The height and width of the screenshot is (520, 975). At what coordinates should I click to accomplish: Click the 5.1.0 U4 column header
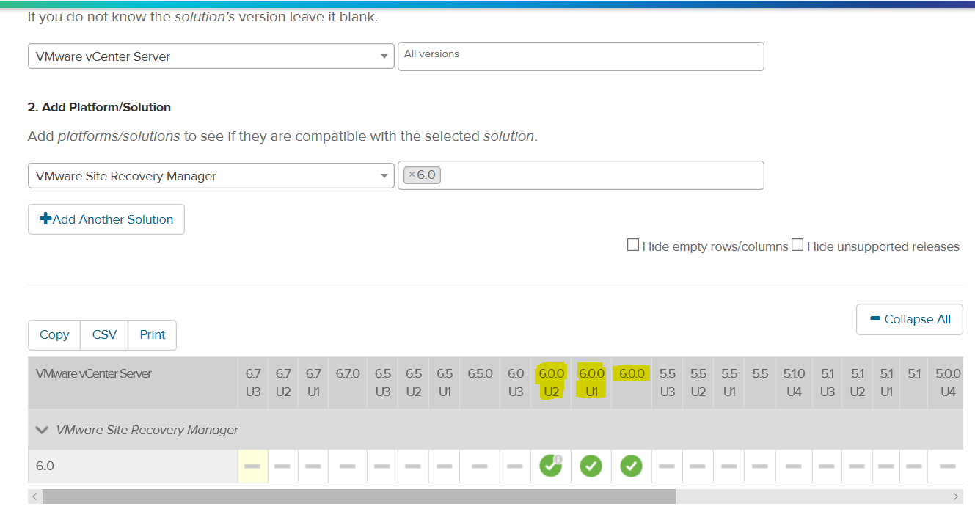794,382
